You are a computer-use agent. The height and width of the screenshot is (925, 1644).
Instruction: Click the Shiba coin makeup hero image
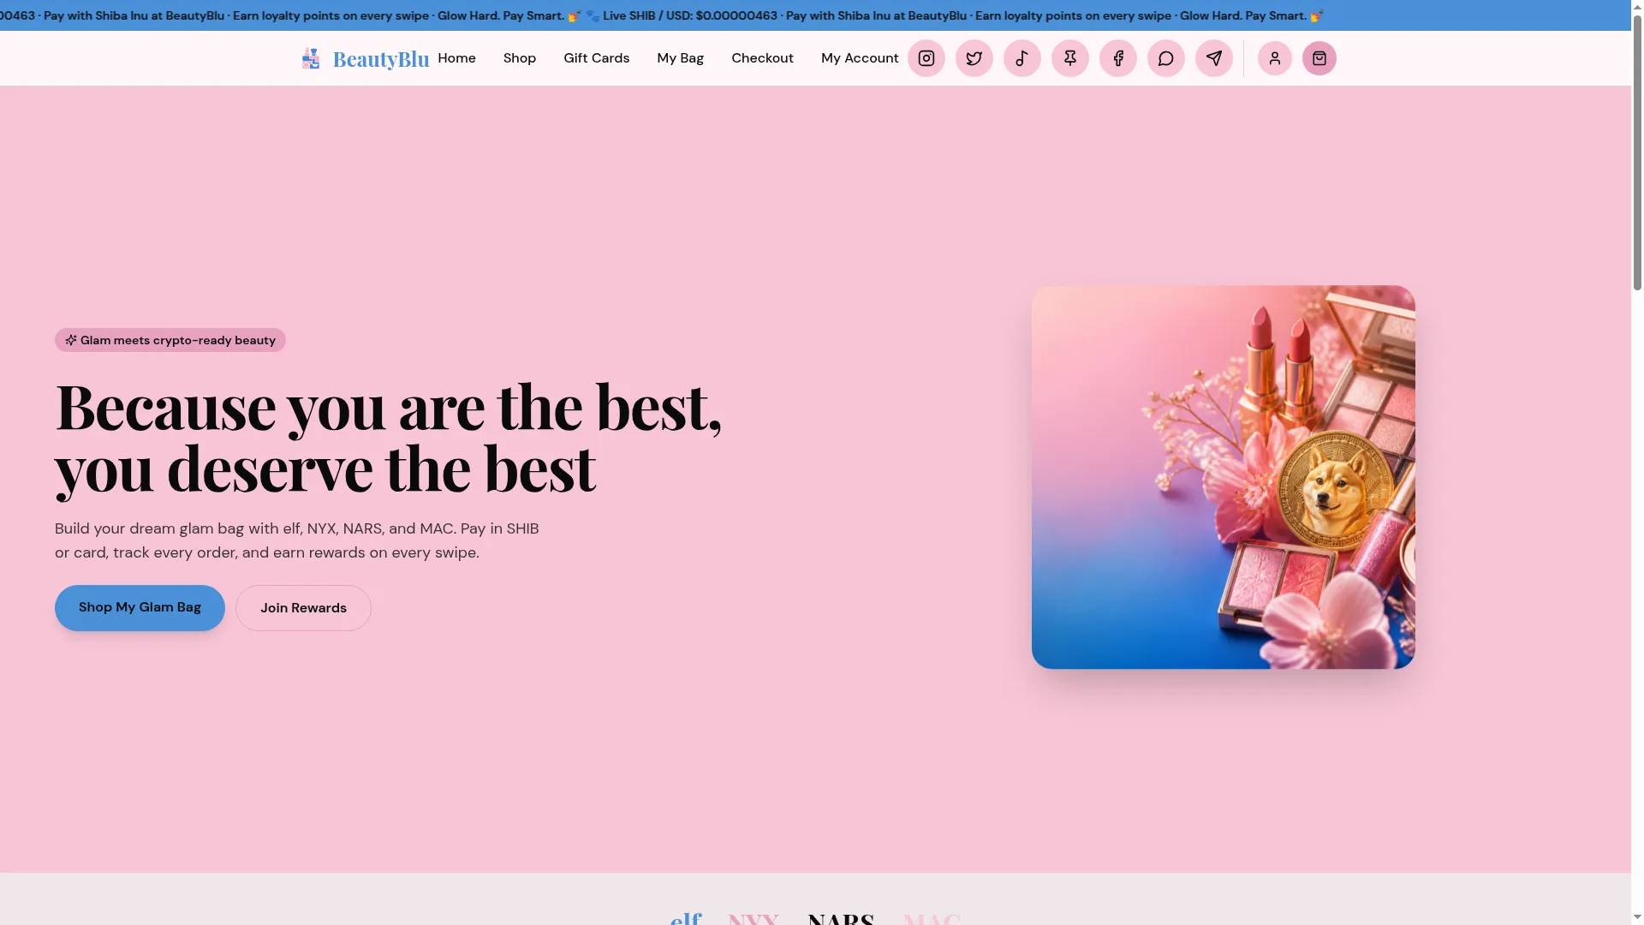(1224, 477)
